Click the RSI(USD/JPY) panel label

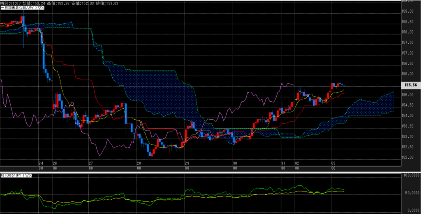tap(12, 175)
